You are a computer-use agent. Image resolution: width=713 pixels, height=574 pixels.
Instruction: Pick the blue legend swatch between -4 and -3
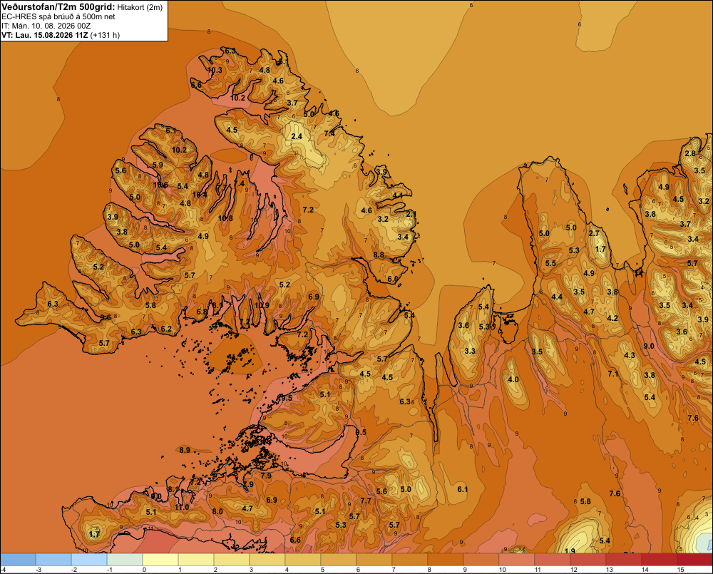(18, 560)
